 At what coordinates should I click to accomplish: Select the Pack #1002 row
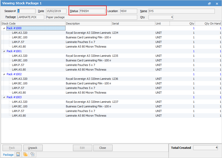click(x=14, y=74)
